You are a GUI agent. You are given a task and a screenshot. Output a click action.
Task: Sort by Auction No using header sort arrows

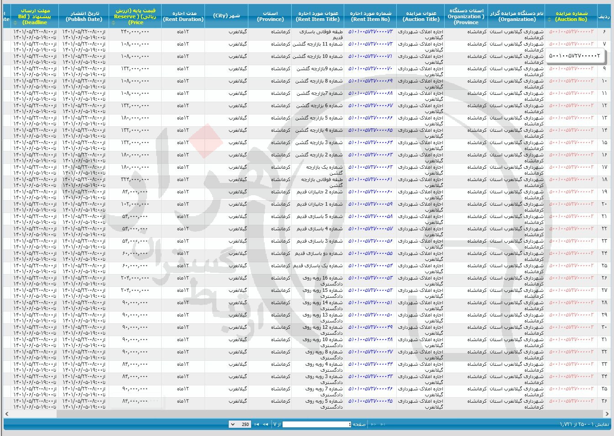click(549, 19)
